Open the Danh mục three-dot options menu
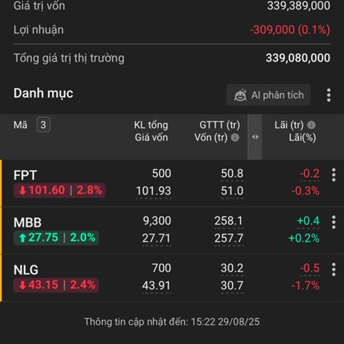The height and width of the screenshot is (344, 344). tap(329, 95)
